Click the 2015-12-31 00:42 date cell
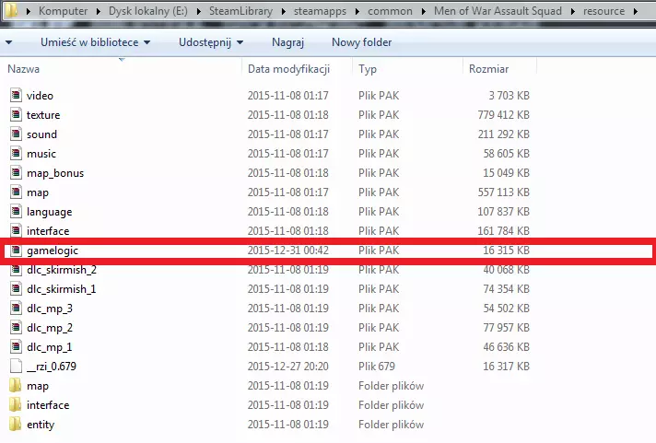656x443 pixels. pos(287,251)
